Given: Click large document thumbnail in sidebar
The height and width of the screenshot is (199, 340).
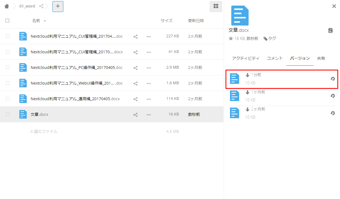Looking at the screenshot, I should 240,16.
